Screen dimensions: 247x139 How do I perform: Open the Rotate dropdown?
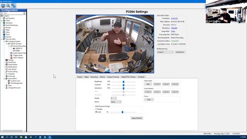point(113,98)
